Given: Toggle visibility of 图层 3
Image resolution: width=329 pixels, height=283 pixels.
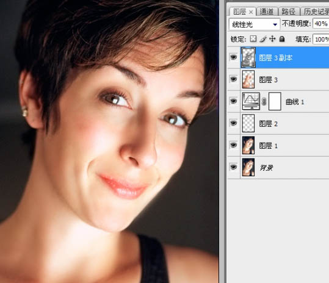Looking at the screenshot, I should tap(234, 79).
